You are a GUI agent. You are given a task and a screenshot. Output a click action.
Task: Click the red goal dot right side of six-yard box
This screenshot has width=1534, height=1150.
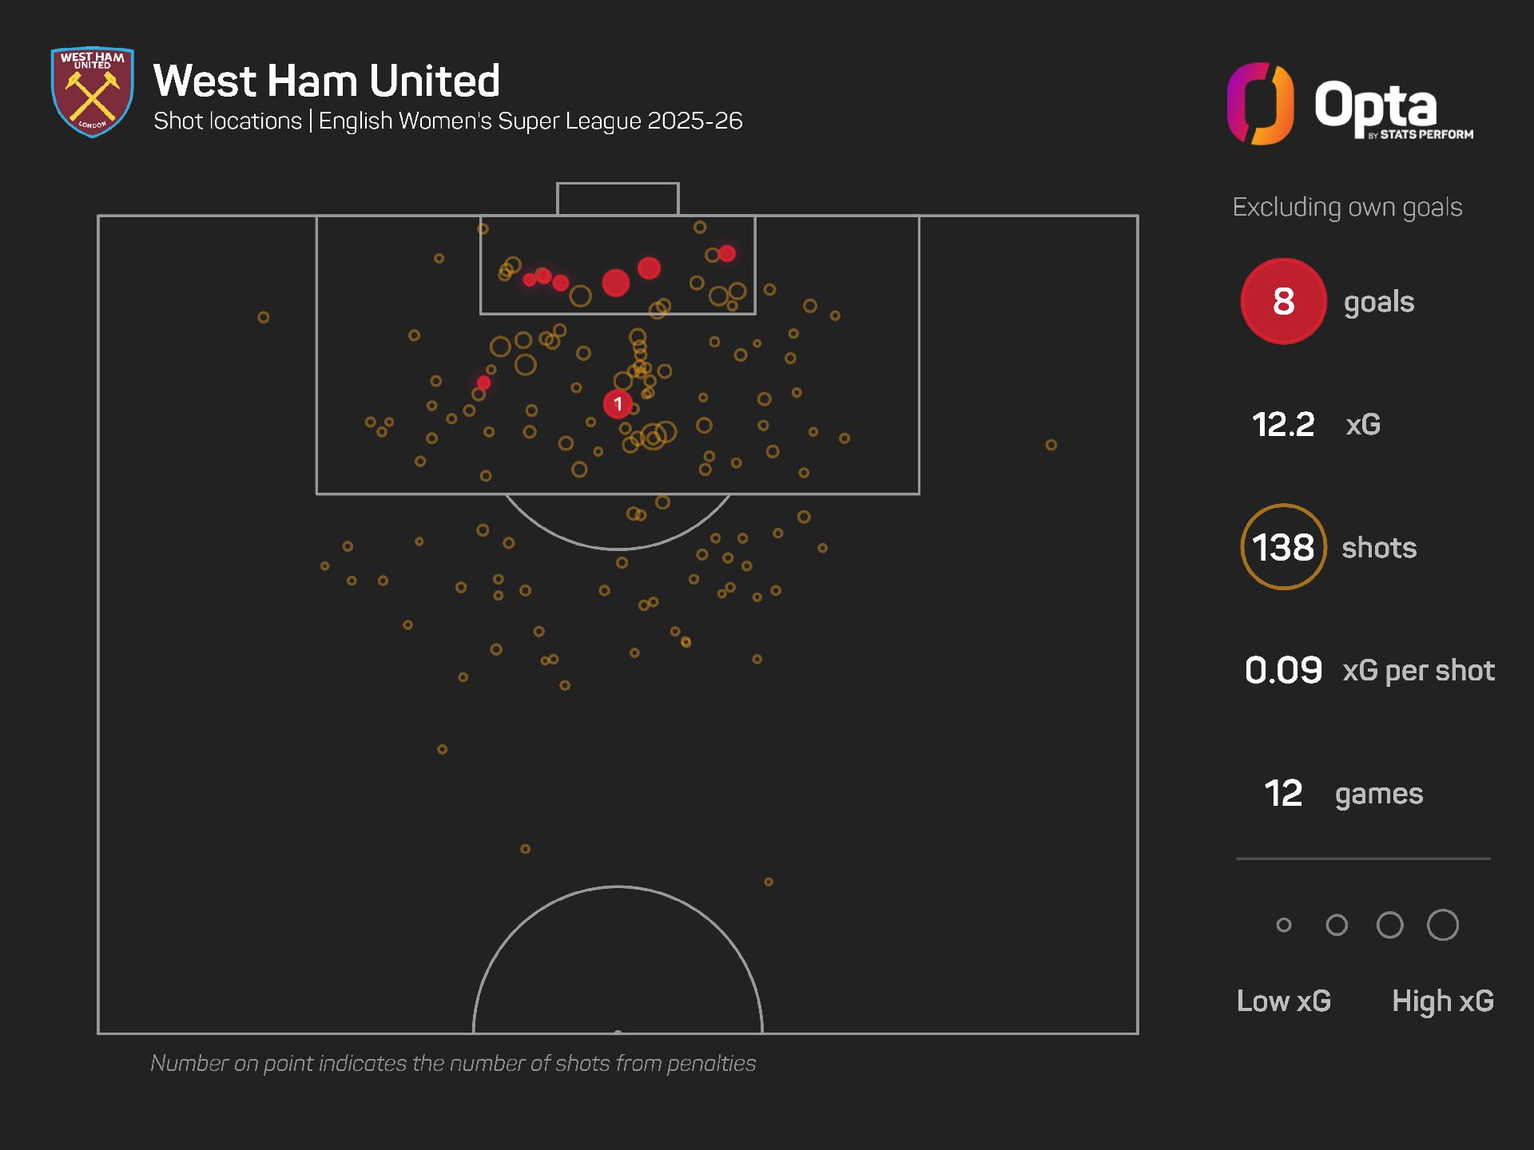[726, 253]
